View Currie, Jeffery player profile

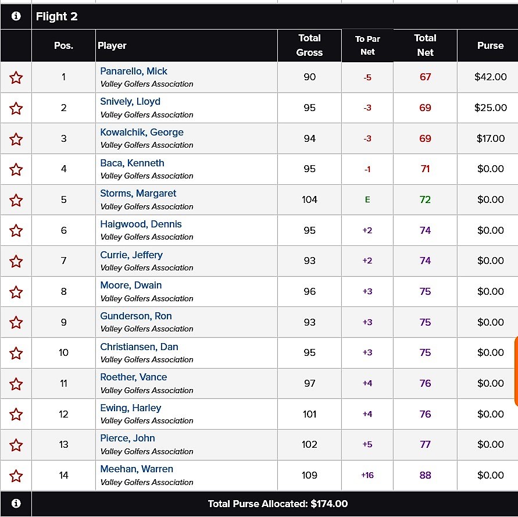(x=131, y=255)
